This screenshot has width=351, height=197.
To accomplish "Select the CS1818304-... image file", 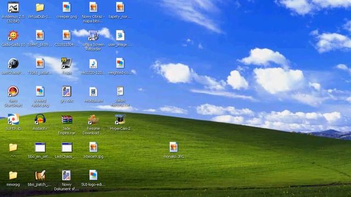I will [x=66, y=36].
